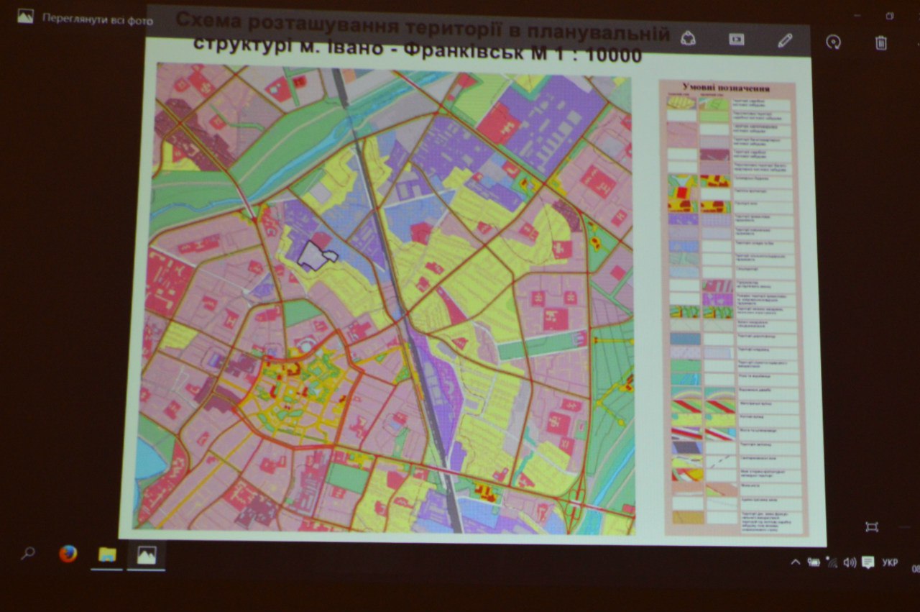
Task: Open File Explorer from the taskbar
Action: (107, 554)
